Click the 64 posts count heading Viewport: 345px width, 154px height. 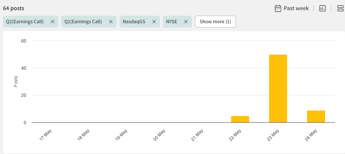(13, 8)
